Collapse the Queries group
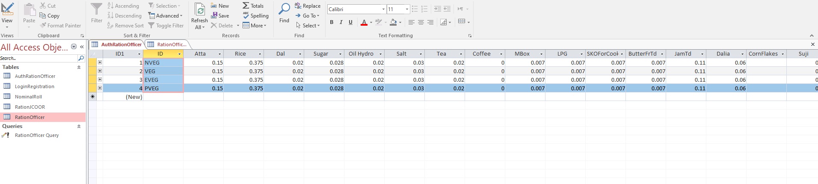 (x=79, y=127)
